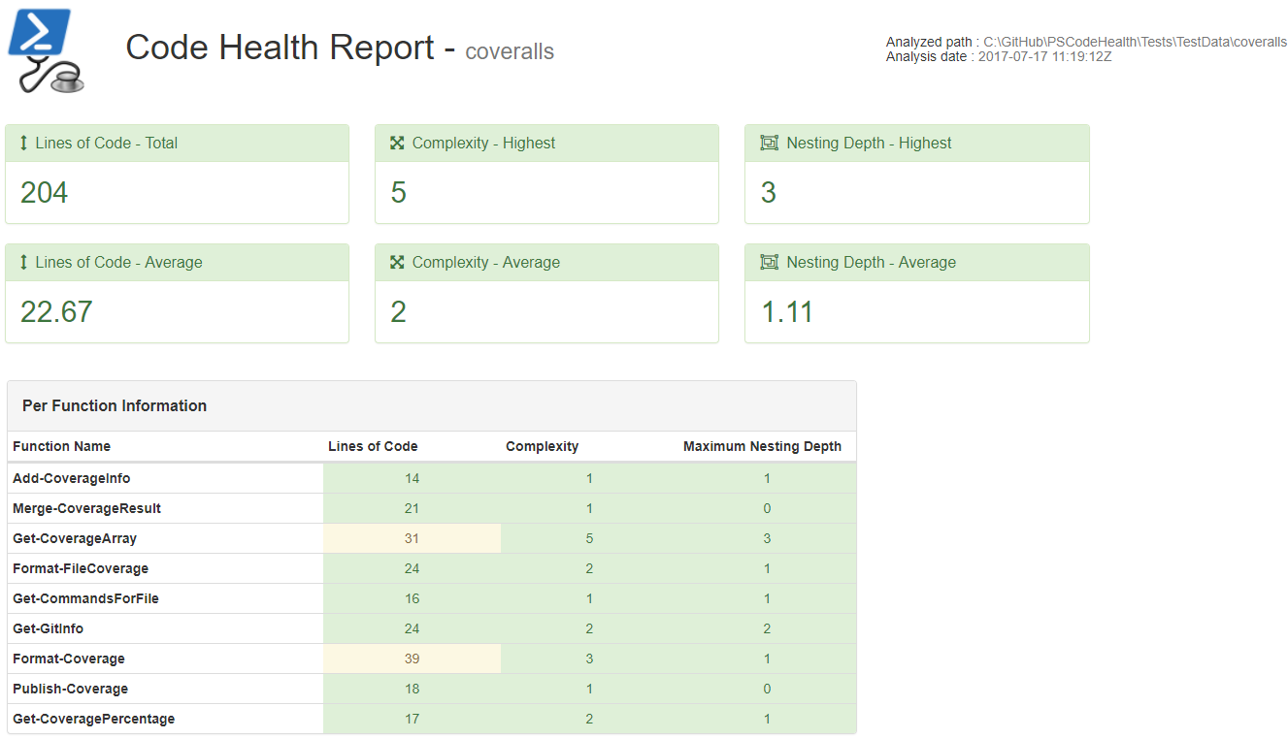Select the Add-CoverageInfo function name
1288x739 pixels.
pyautogui.click(x=71, y=478)
